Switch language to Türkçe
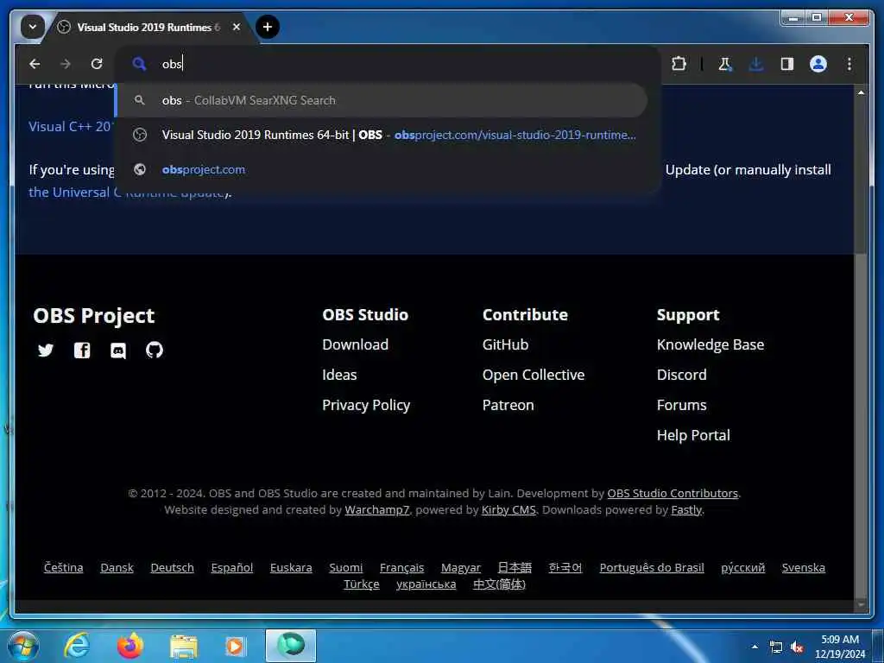The image size is (884, 663). (362, 584)
